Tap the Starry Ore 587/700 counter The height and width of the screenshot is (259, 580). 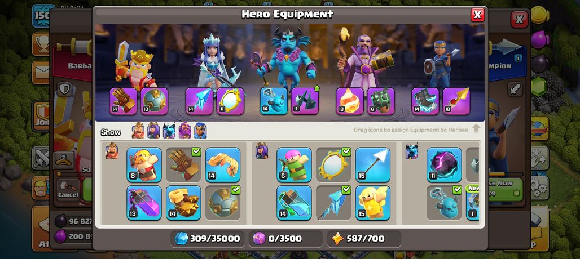click(364, 239)
